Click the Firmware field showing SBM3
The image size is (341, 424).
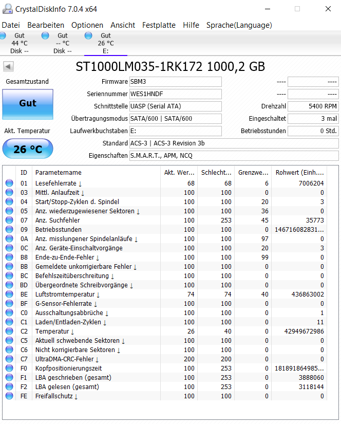tap(176, 82)
